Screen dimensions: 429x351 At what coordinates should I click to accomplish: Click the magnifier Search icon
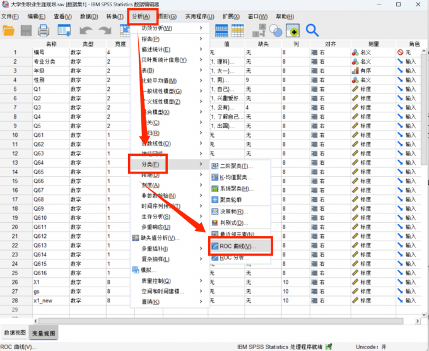tap(312, 30)
